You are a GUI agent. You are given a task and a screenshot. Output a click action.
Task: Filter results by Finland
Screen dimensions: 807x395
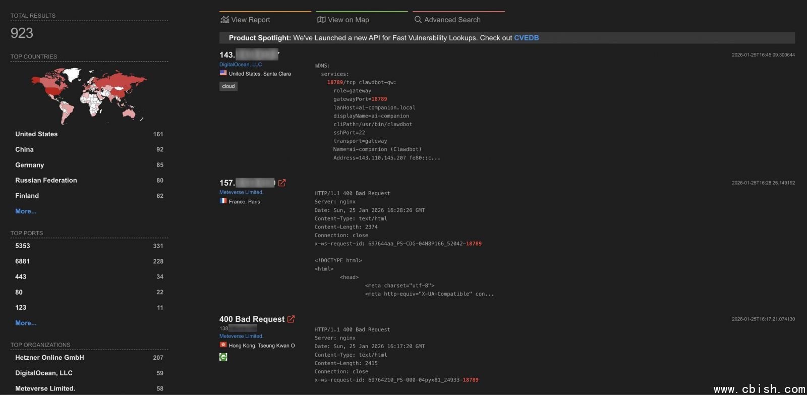point(27,196)
